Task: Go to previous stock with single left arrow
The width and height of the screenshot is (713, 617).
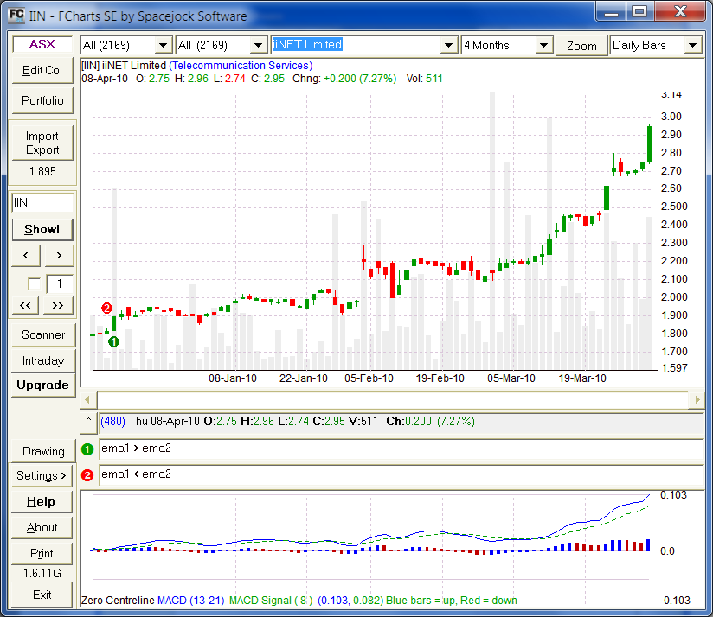Action: pyautogui.click(x=26, y=255)
